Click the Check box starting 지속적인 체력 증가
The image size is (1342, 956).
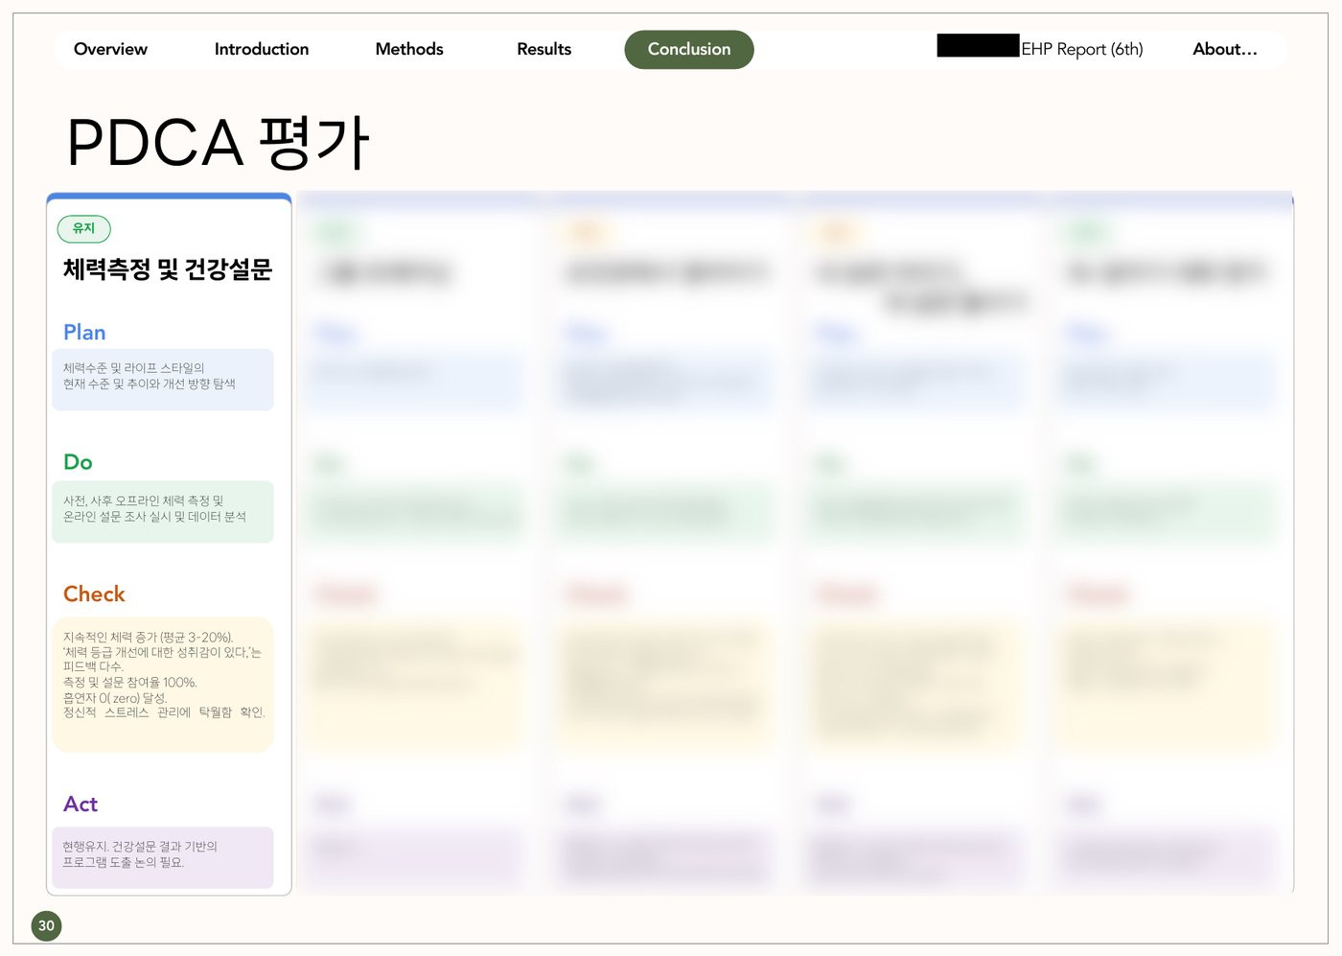[163, 685]
